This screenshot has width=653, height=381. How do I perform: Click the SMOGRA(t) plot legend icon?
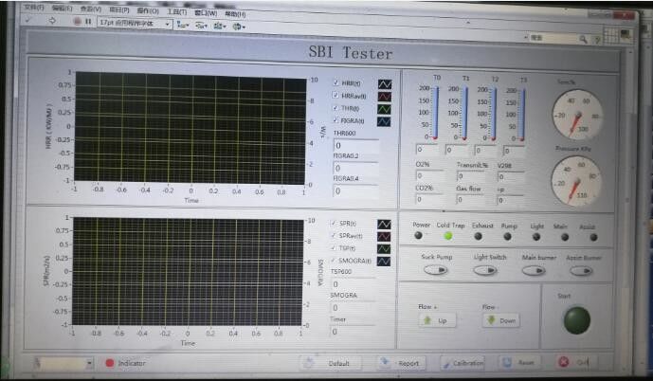(x=386, y=261)
